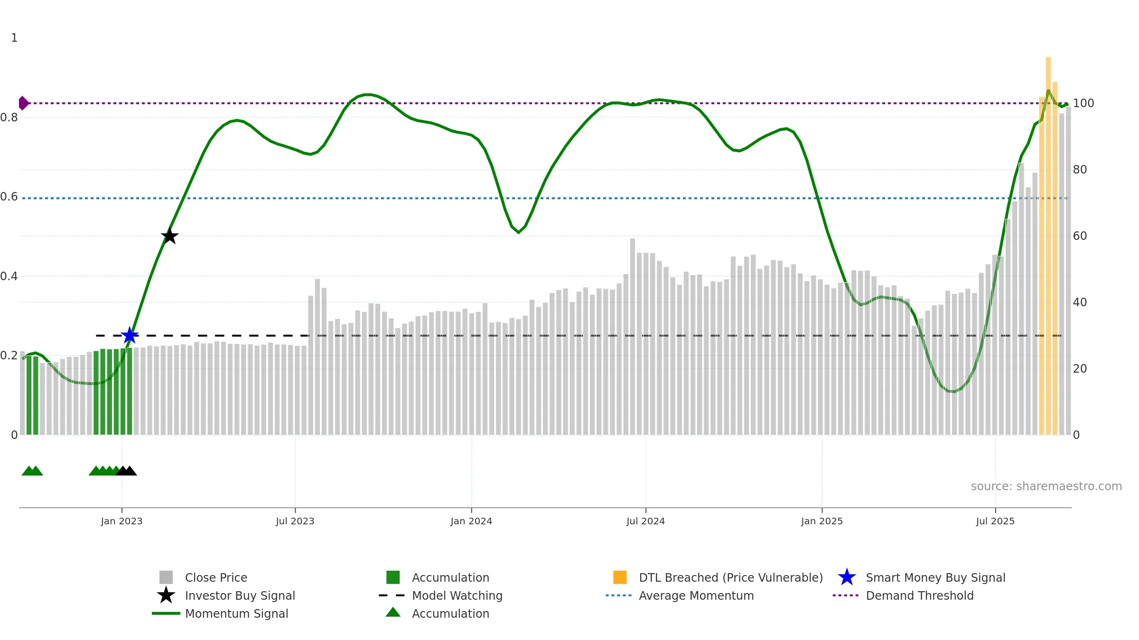Toggle the Smart Money Buy Signal legend label
The width and height of the screenshot is (1139, 640).
tap(935, 577)
